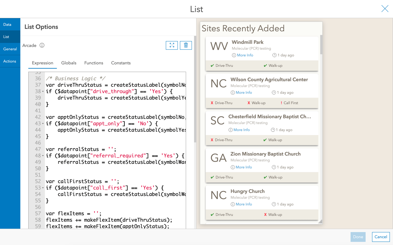Screen dimensions: 393x245
Task: Go to the Actions sidebar section
Action: pos(10,61)
